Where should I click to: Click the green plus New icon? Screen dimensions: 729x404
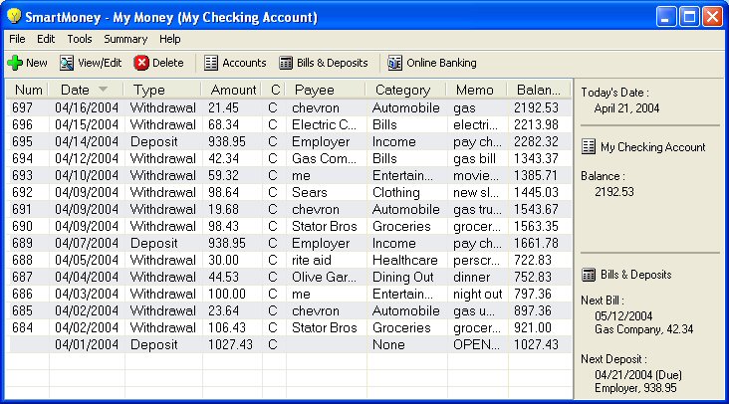pos(14,63)
